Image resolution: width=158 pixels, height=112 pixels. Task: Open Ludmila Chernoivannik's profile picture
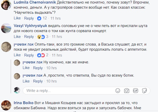[6, 6]
